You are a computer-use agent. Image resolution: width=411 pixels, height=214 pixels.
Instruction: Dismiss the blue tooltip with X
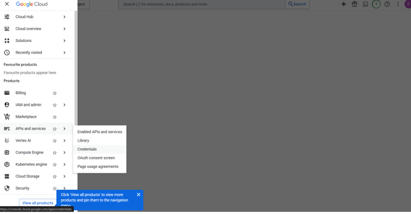138,195
